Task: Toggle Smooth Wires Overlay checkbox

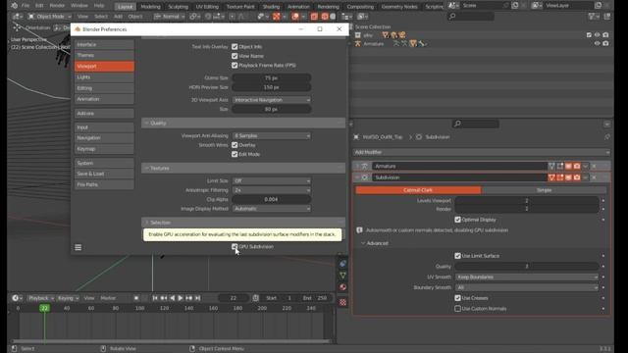Action: point(235,145)
